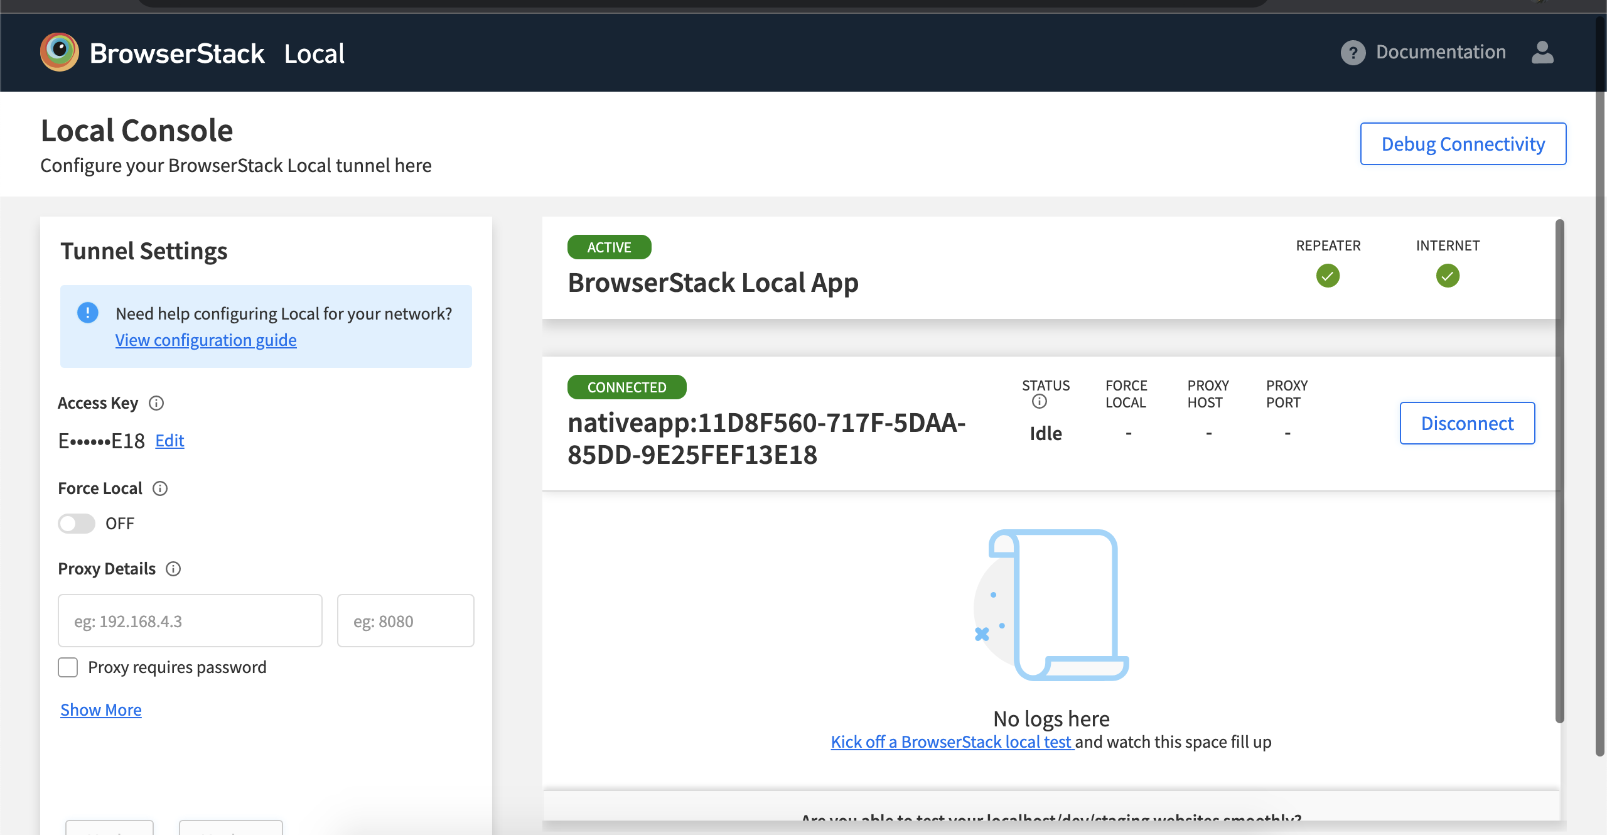
Task: Check the Proxy requires password checkbox
Action: [68, 667]
